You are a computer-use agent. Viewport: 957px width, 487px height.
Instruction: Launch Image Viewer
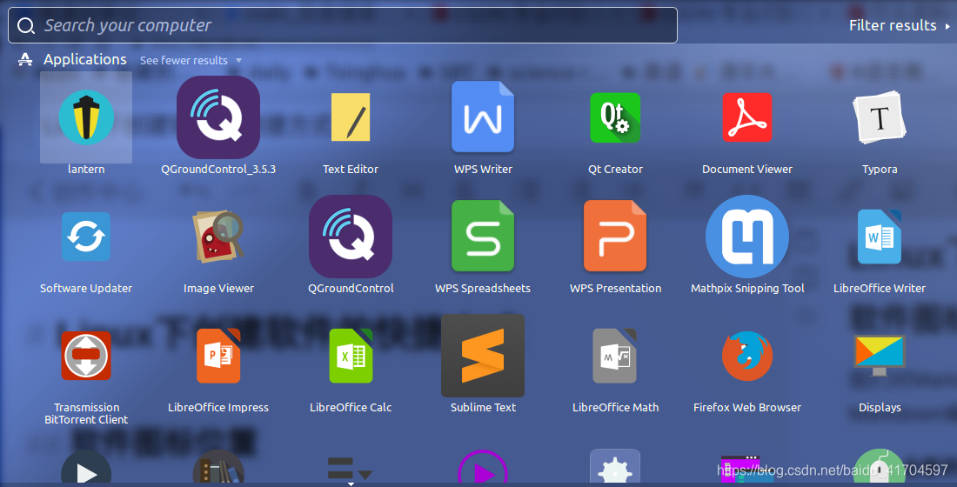click(x=217, y=237)
